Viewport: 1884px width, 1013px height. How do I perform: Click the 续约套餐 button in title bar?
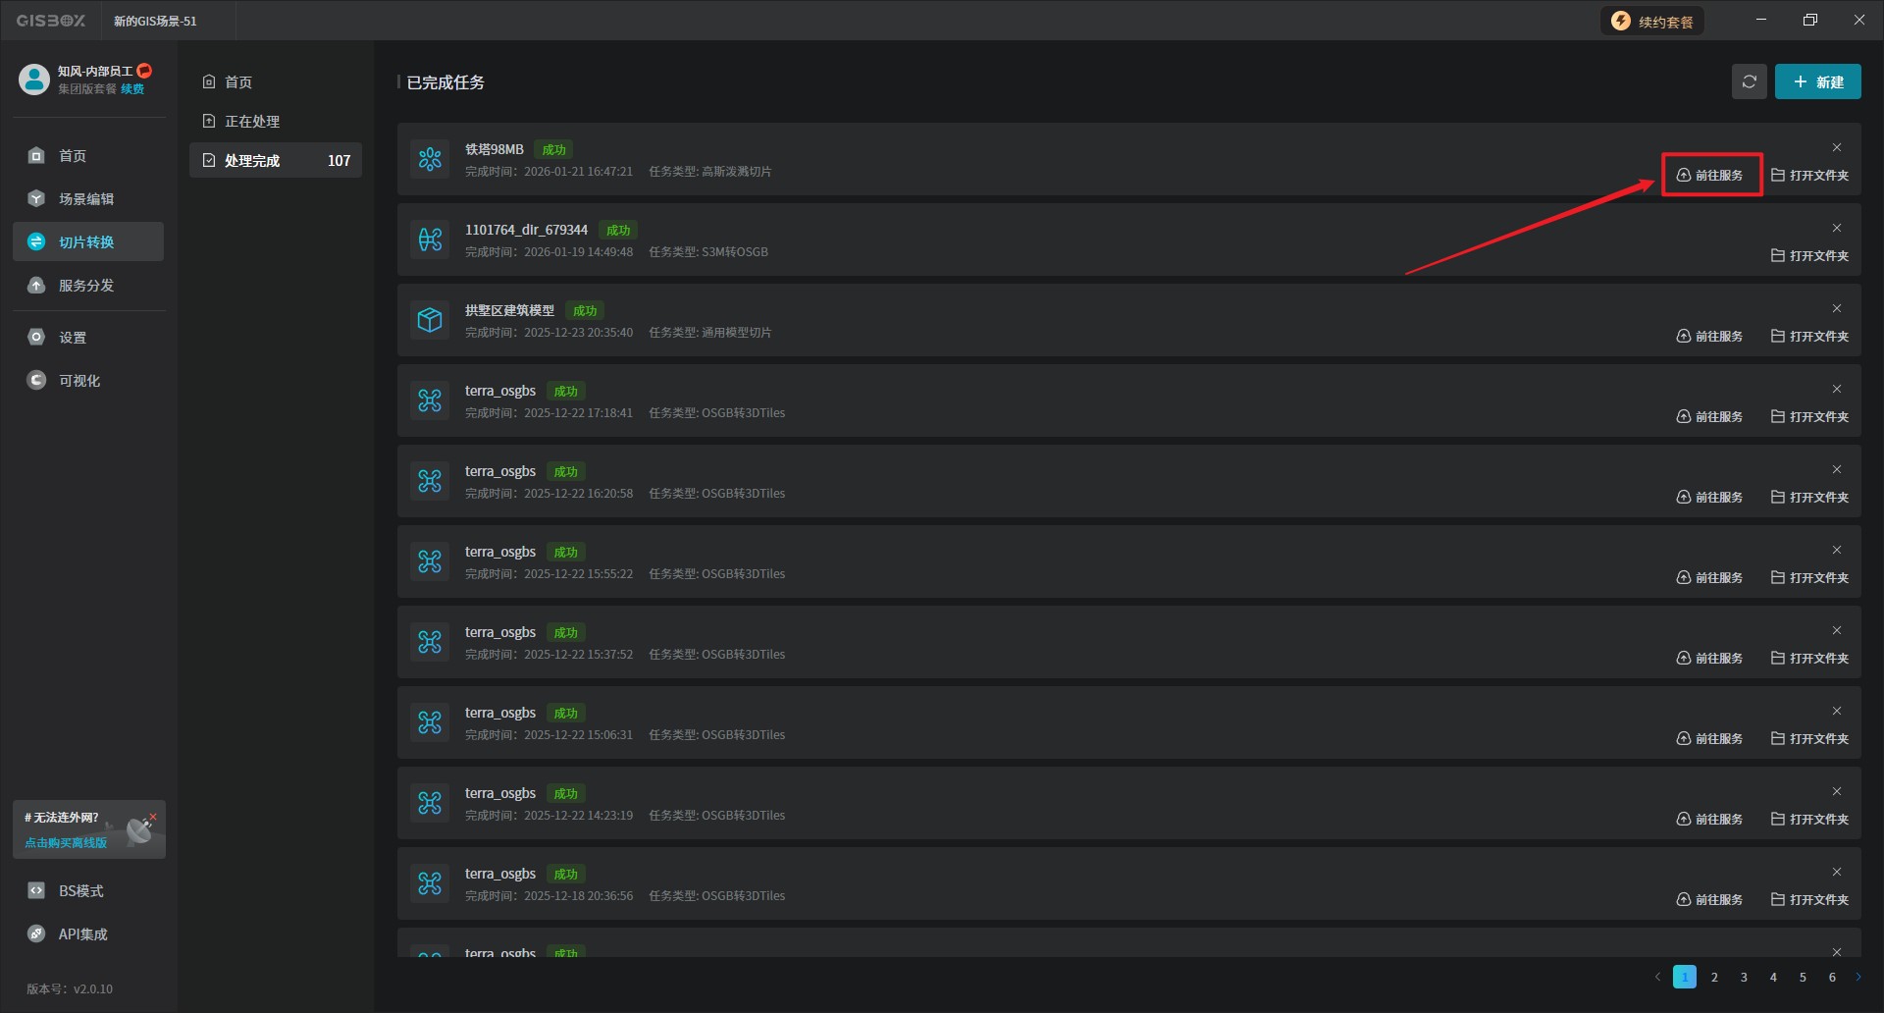coord(1652,22)
